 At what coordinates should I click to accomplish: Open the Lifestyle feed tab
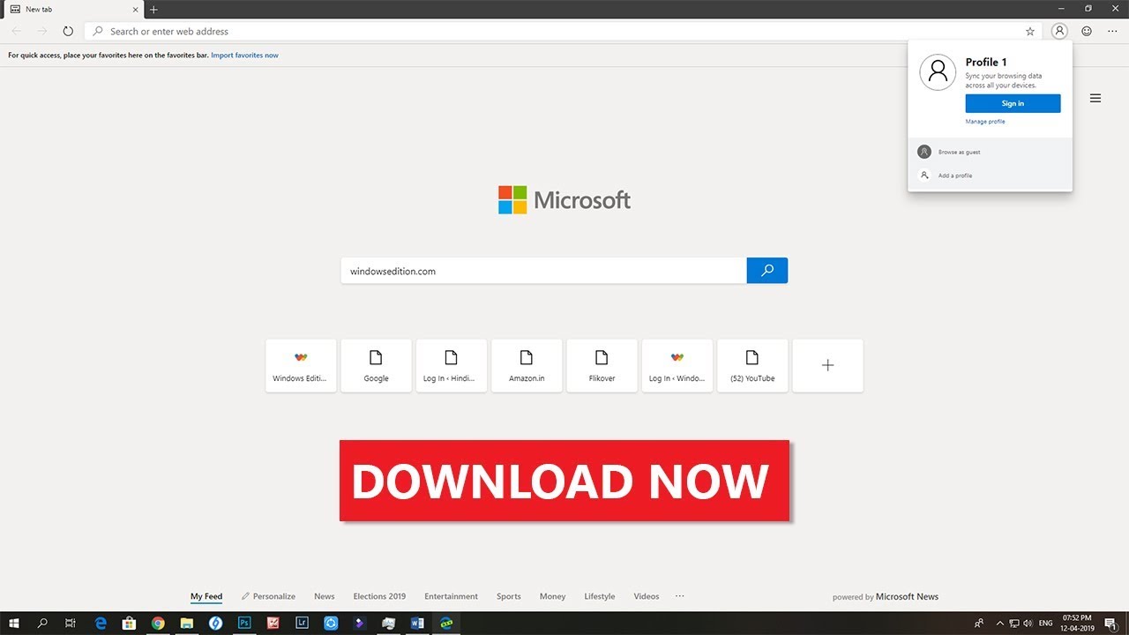click(x=600, y=596)
